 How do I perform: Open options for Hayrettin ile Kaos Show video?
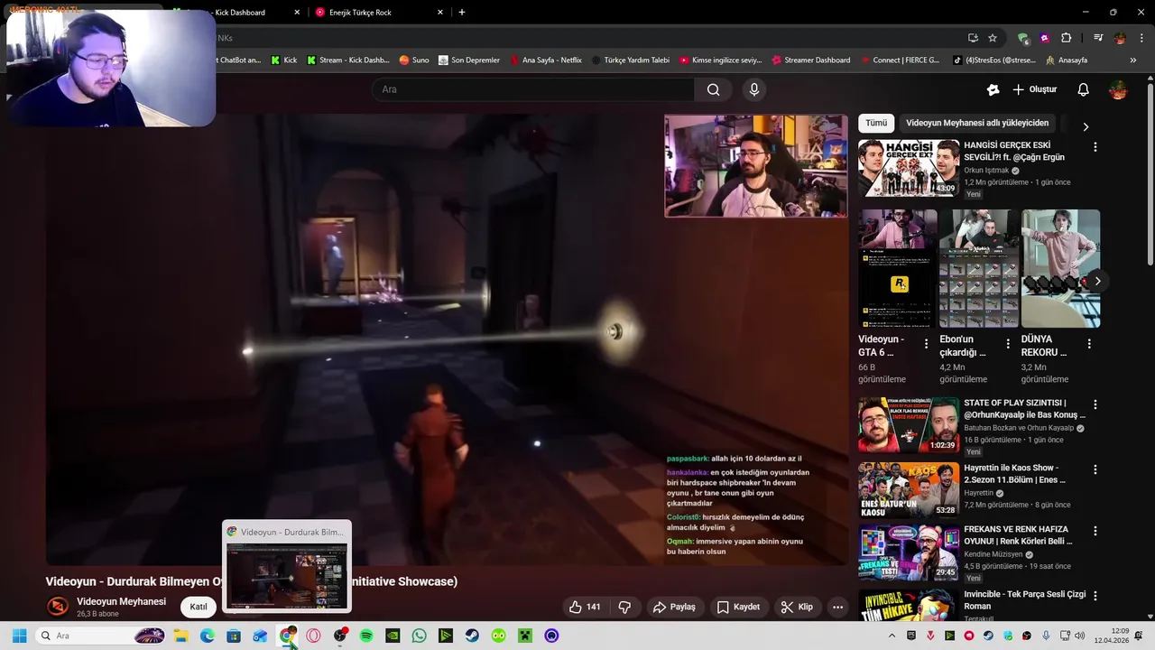1095,469
